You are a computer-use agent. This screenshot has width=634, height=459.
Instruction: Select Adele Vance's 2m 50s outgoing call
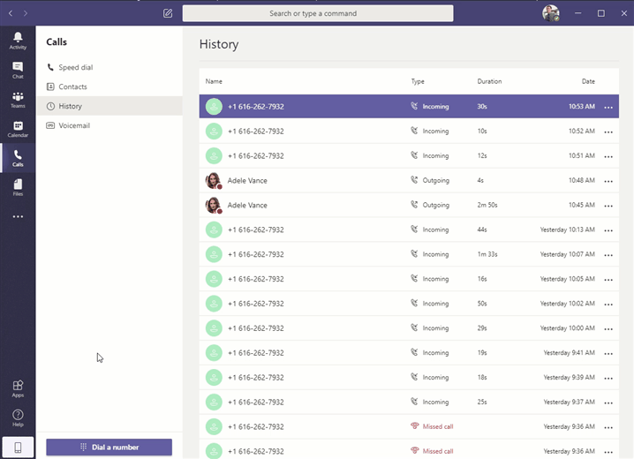point(409,206)
